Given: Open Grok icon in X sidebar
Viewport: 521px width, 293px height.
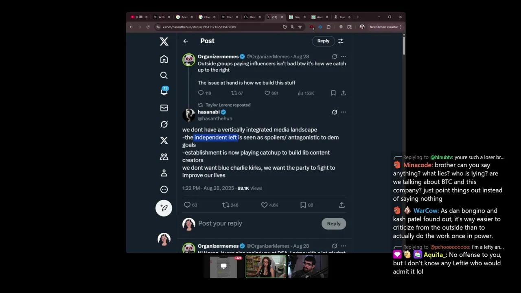Looking at the screenshot, I should coord(164,124).
